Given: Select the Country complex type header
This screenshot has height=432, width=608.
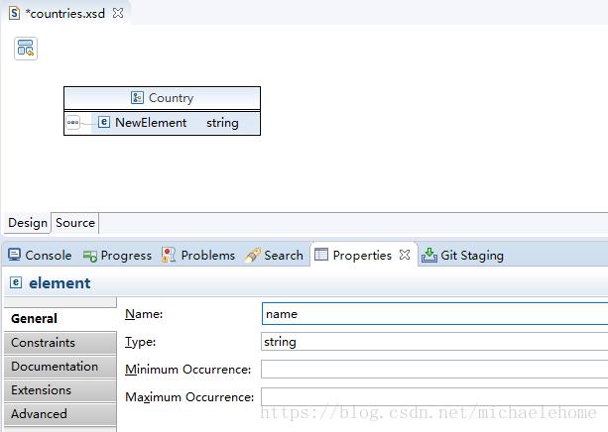Looking at the screenshot, I should (162, 98).
